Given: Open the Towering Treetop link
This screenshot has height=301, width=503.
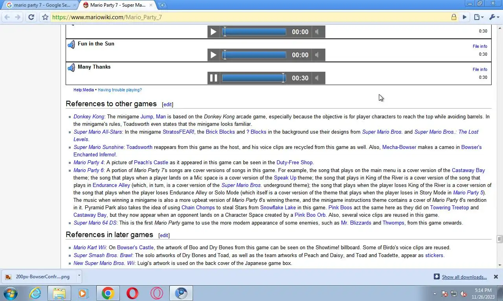Looking at the screenshot, I should 450,207.
